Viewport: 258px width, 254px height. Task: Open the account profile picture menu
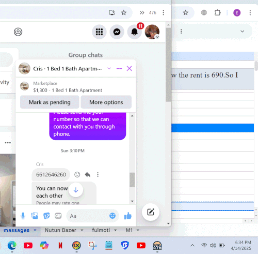click(152, 32)
